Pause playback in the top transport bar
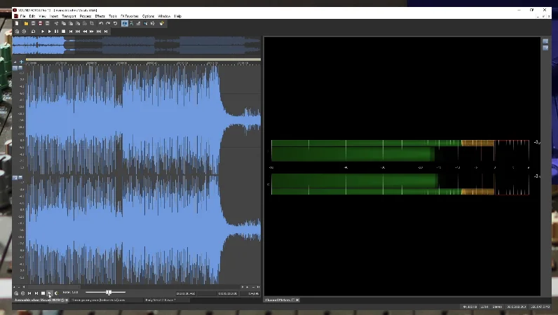The image size is (558, 315). coord(57,31)
